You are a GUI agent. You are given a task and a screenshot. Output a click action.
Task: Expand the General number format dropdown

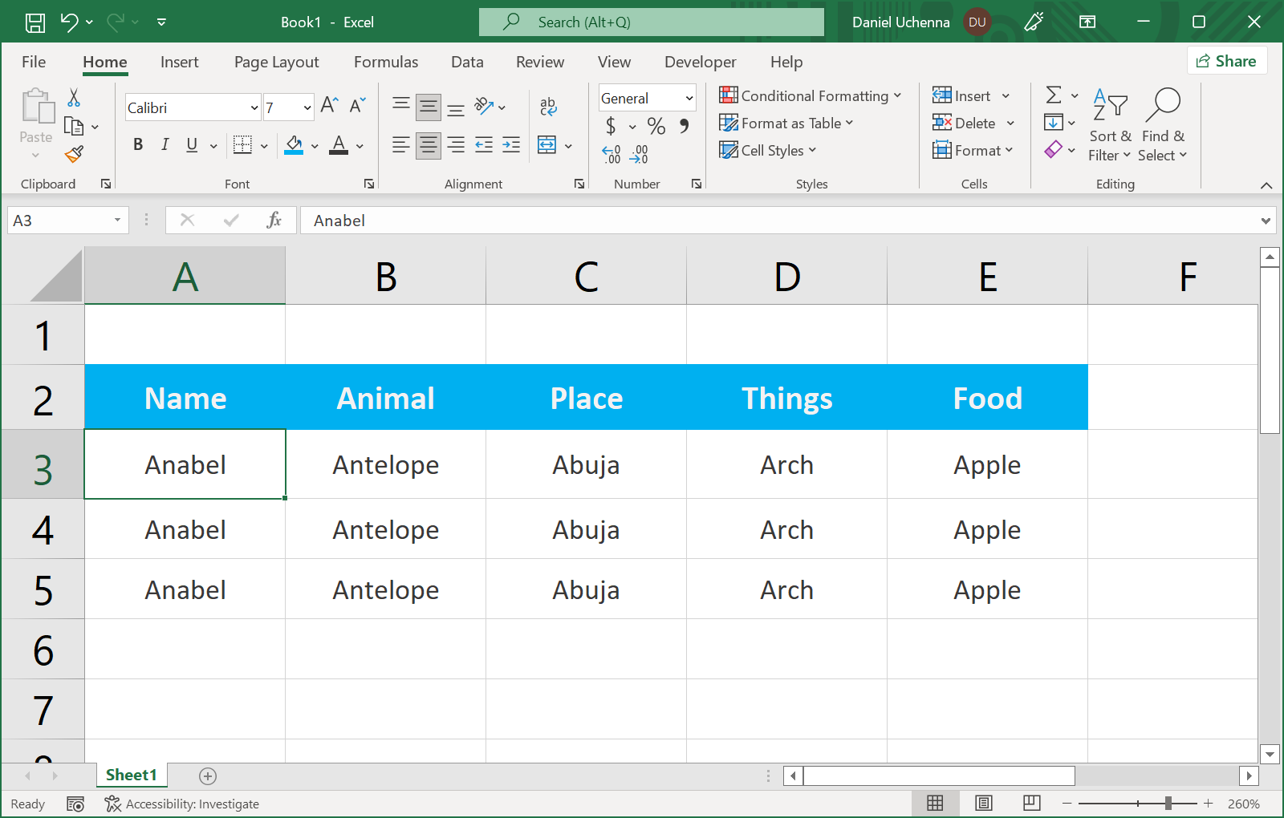pyautogui.click(x=689, y=99)
